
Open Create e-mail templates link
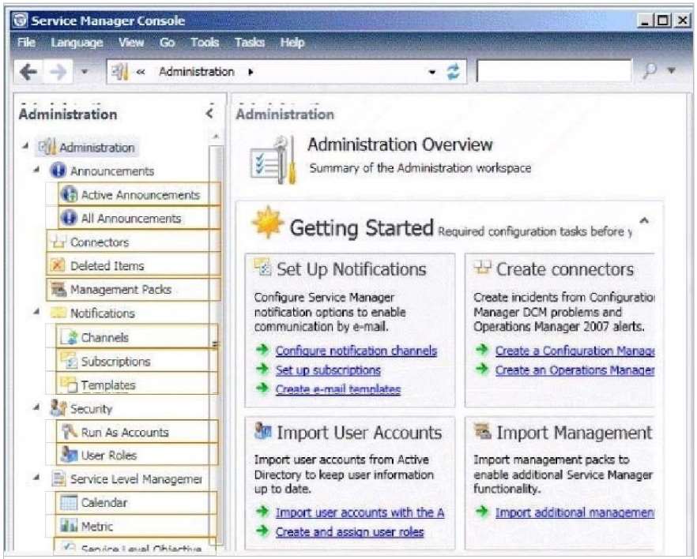click(x=338, y=389)
